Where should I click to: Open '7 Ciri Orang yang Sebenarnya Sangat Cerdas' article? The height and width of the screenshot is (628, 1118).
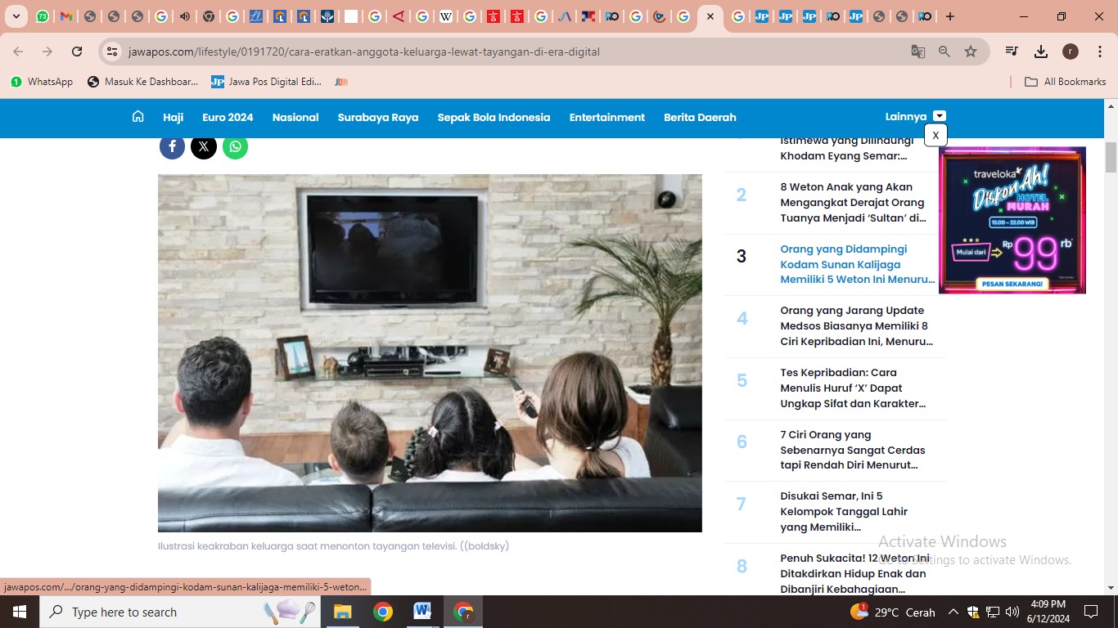coord(853,450)
